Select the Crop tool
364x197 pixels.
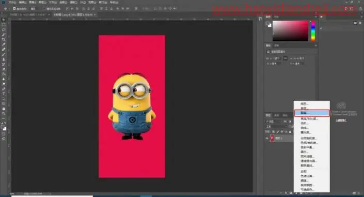[x=4, y=39]
